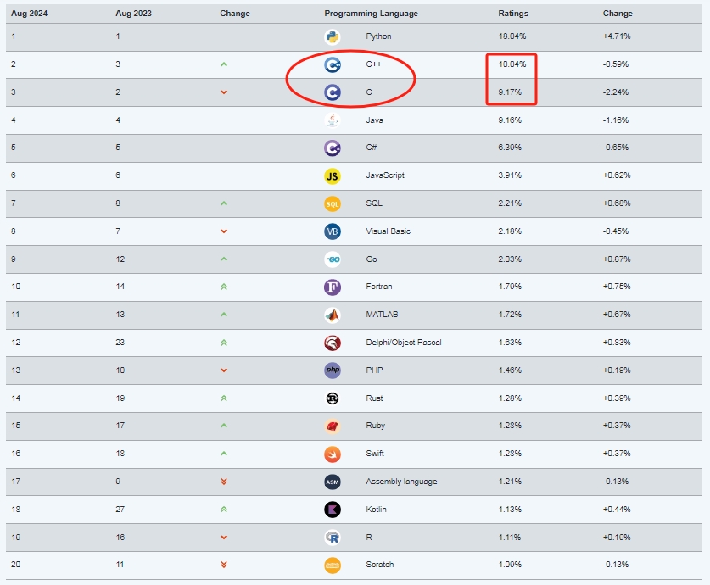
Task: Click the Kotlin logo icon
Action: click(x=333, y=510)
